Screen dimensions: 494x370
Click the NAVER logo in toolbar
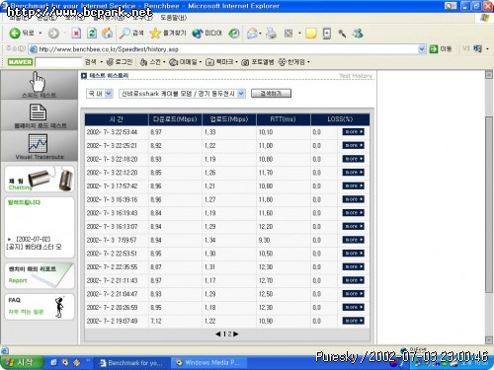point(20,62)
